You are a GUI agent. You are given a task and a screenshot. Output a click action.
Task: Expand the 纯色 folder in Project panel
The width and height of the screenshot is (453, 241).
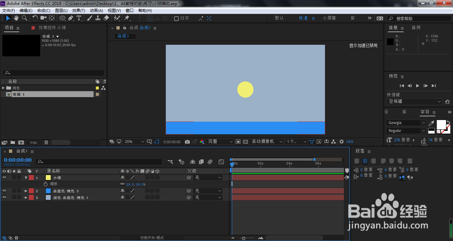[x=3, y=88]
